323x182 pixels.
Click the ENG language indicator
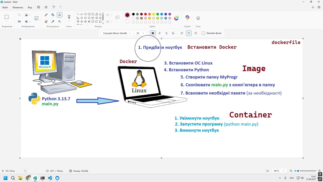click(292, 178)
